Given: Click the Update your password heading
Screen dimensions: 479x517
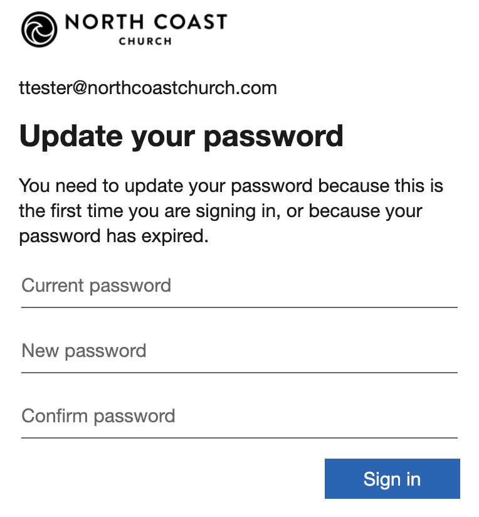Looking at the screenshot, I should point(181,136).
